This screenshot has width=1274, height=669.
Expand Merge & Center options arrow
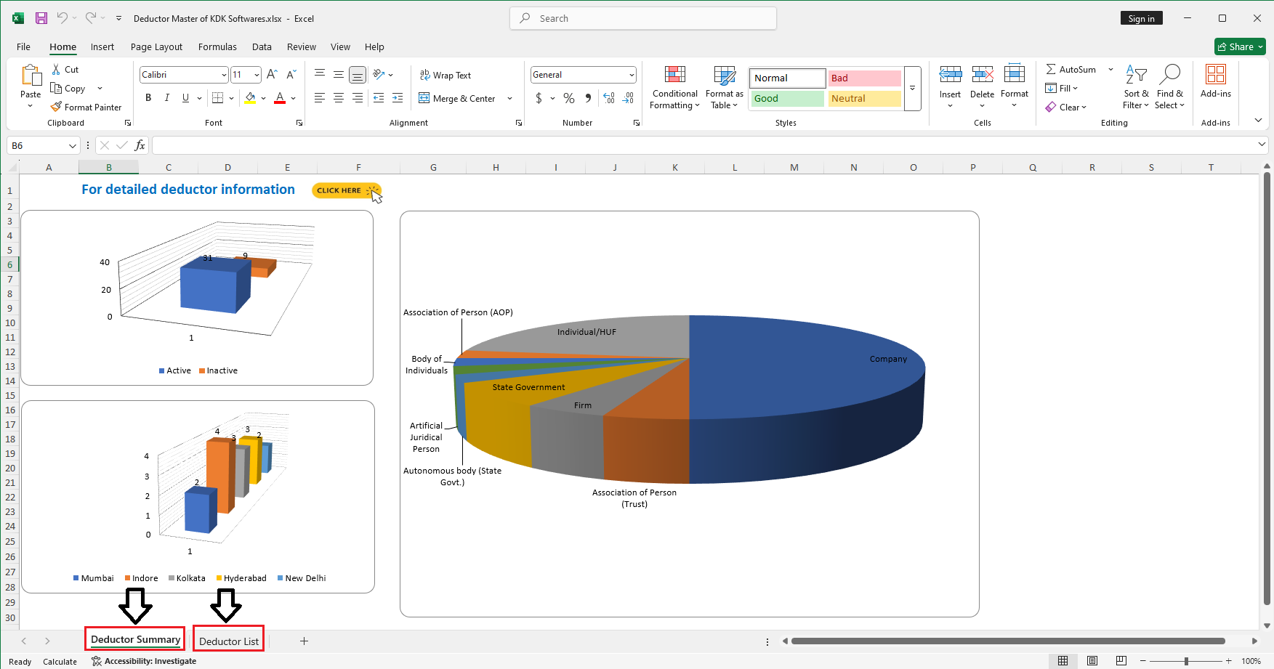pos(509,99)
